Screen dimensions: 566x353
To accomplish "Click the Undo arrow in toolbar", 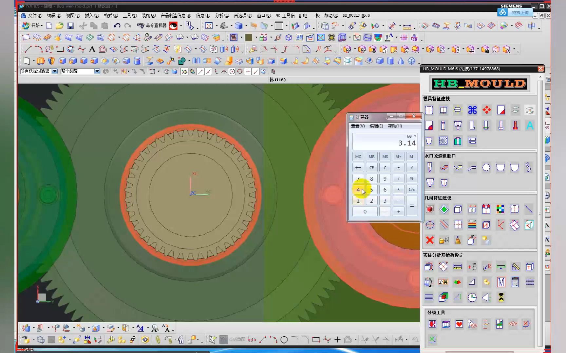I will pyautogui.click(x=117, y=26).
